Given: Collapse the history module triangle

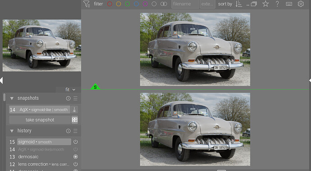Looking at the screenshot, I should pos(12,131).
